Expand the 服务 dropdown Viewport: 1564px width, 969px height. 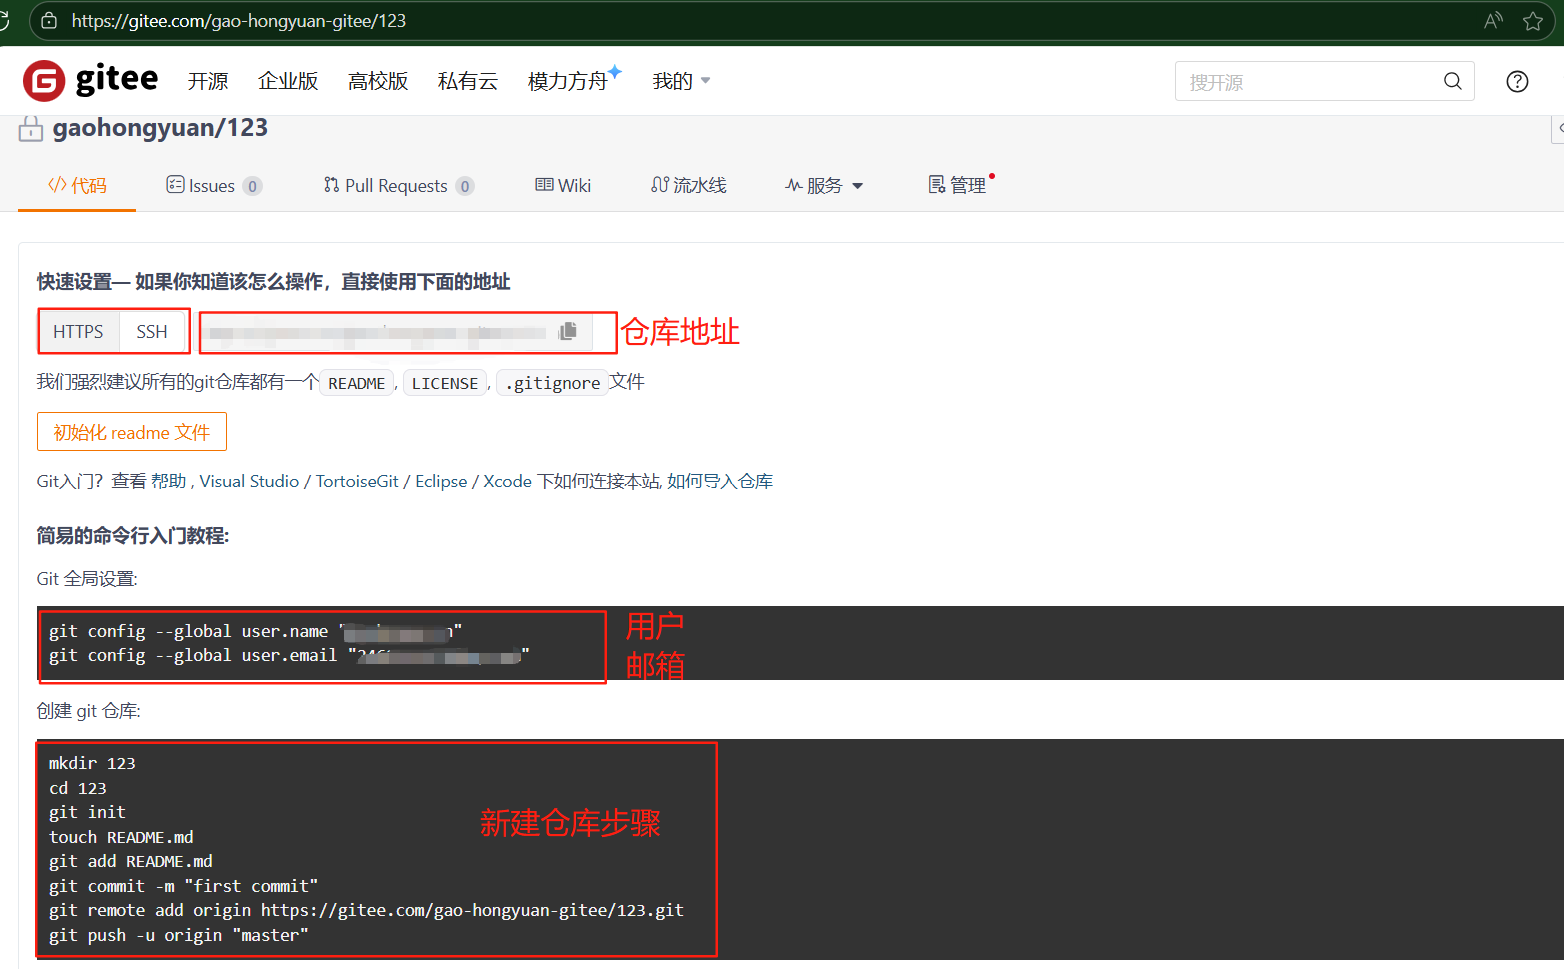[x=824, y=185]
